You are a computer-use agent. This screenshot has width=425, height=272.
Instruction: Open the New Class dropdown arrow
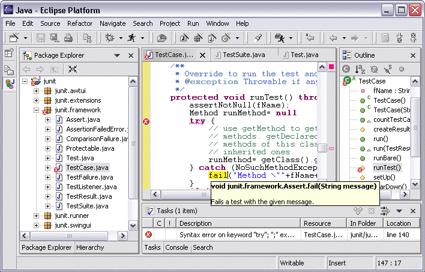[x=237, y=38]
